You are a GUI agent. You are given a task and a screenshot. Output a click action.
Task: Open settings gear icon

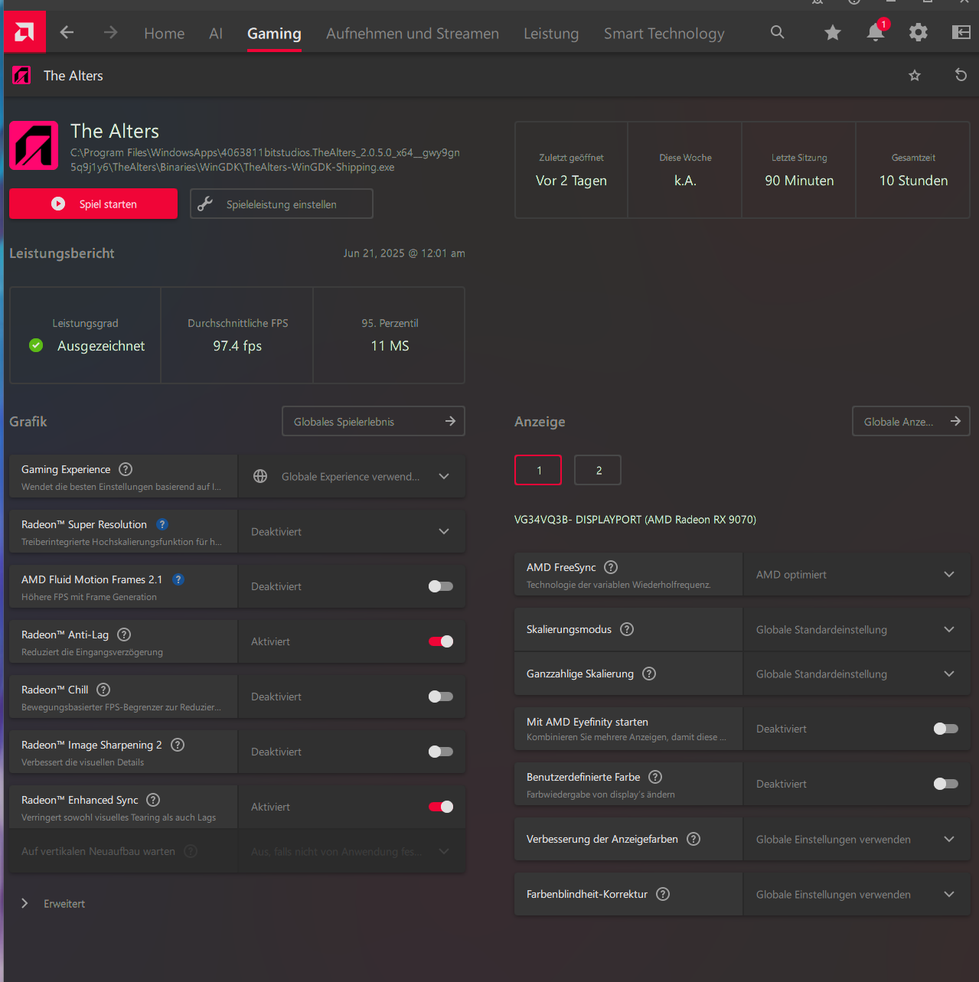click(x=919, y=32)
